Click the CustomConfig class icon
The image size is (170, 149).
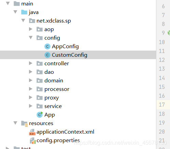pos(47,55)
